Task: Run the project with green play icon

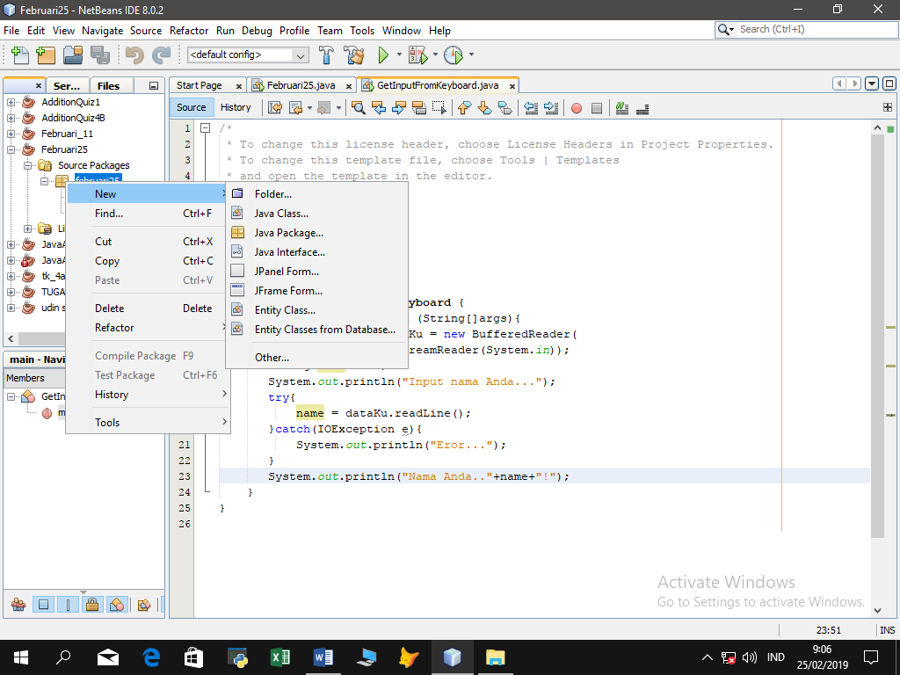Action: point(383,55)
